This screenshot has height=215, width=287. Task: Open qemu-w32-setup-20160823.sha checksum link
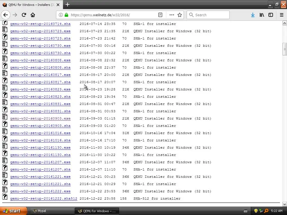[40, 97]
